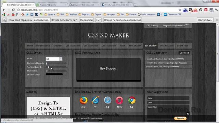
Task: Open the black Shadow Color swatch
Action: pos(54,74)
